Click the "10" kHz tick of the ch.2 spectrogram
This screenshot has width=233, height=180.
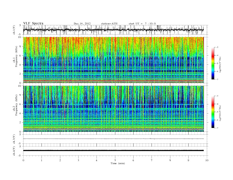pos(20,86)
